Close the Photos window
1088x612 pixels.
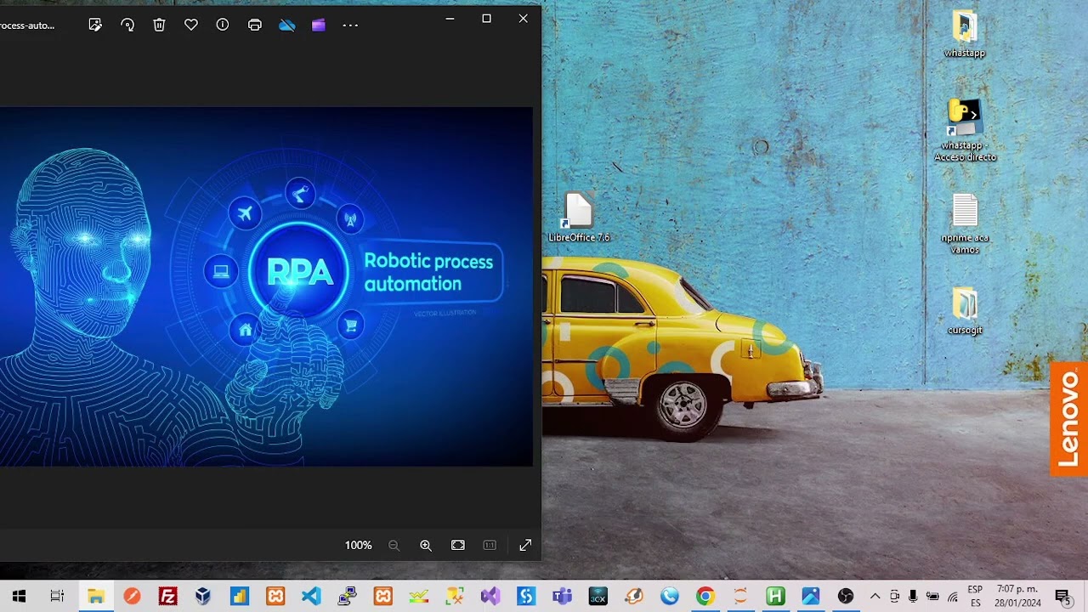pyautogui.click(x=523, y=18)
